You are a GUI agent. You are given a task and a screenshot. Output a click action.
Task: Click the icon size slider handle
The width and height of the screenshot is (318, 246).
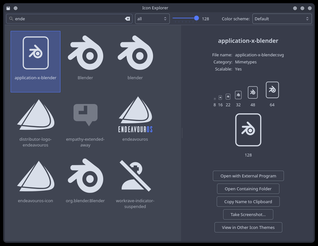tap(196, 18)
